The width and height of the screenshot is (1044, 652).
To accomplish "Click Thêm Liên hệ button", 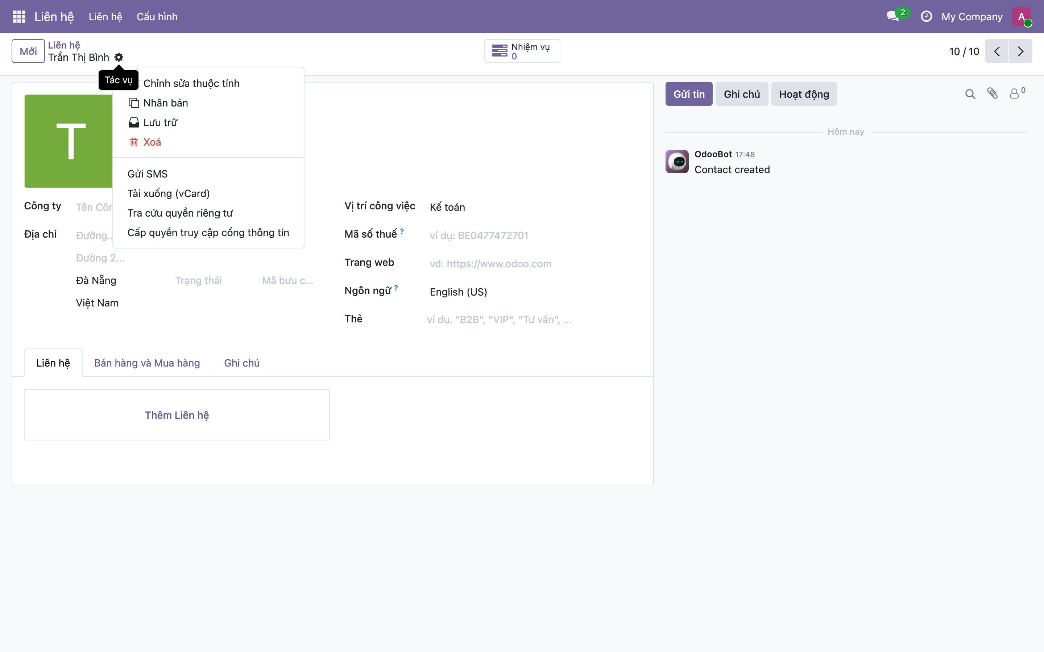I will 177,415.
